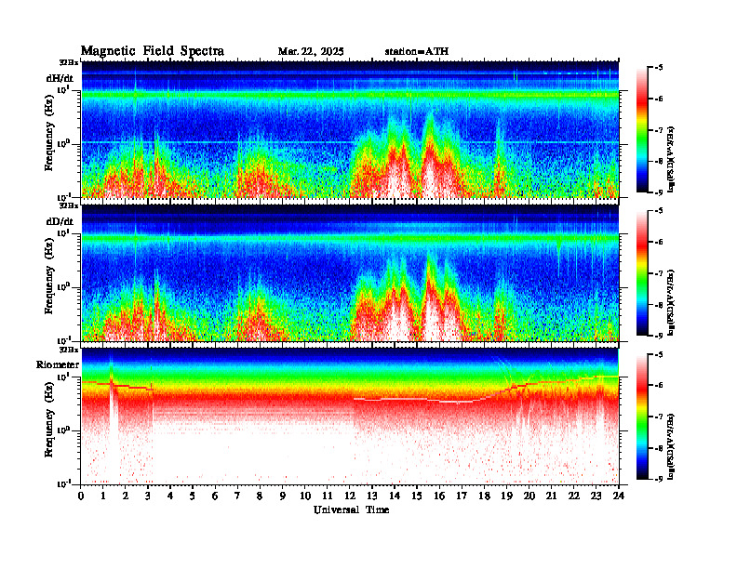Click the "Riometer" panel label
737x569 pixels.
[x=58, y=364]
